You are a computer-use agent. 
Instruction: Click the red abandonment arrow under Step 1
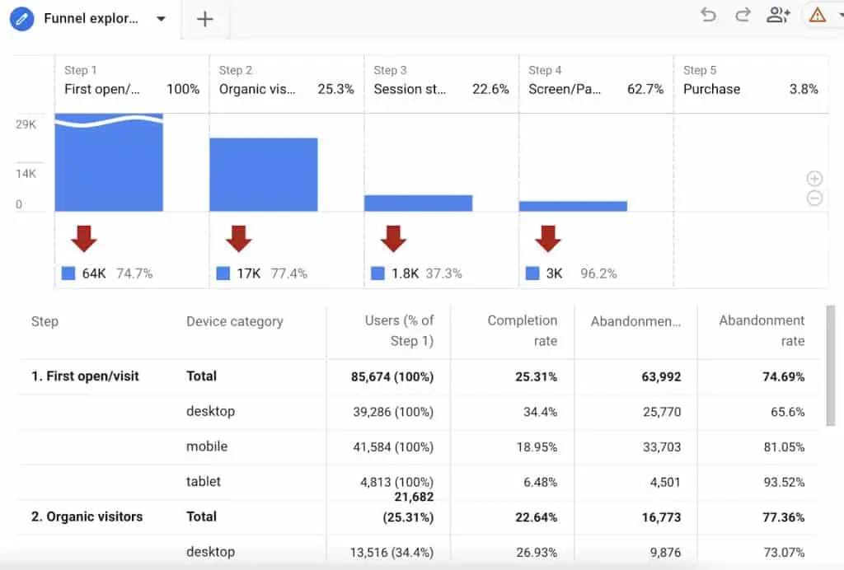[83, 239]
